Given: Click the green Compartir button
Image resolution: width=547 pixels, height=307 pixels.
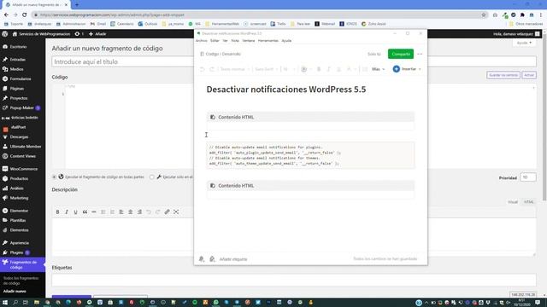Looking at the screenshot, I should pyautogui.click(x=401, y=54).
